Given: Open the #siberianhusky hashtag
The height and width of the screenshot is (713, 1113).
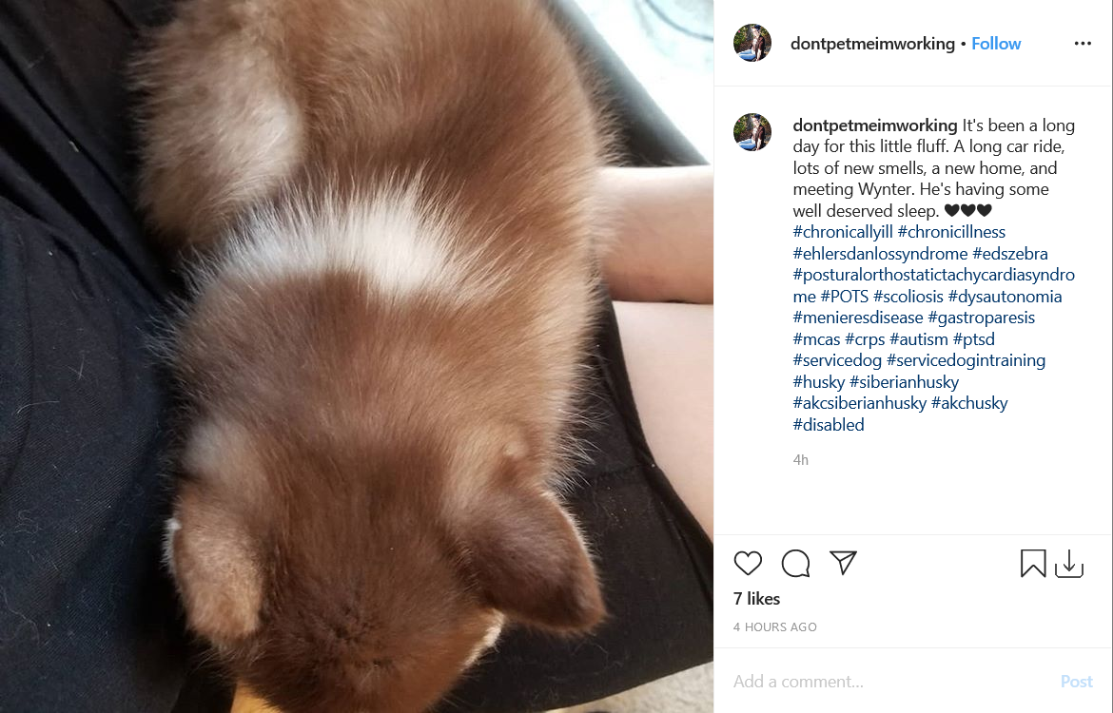Looking at the screenshot, I should click(905, 381).
